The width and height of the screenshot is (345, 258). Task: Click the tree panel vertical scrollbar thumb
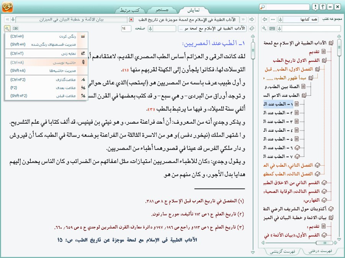pyautogui.click(x=339, y=47)
